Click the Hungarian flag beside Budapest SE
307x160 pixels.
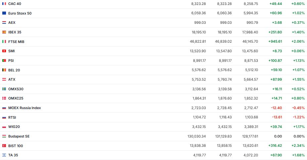[x=4, y=136]
